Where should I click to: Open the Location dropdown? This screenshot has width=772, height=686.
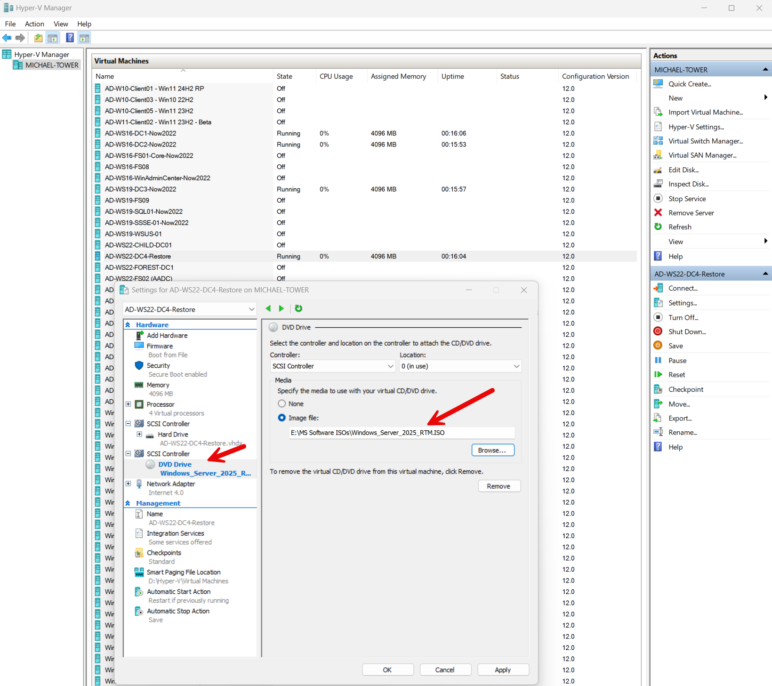coord(460,366)
